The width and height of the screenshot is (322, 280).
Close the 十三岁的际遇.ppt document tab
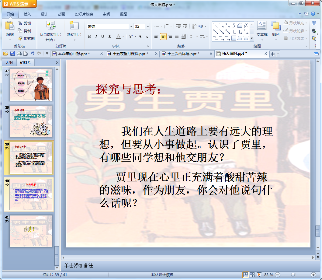(x=211, y=54)
